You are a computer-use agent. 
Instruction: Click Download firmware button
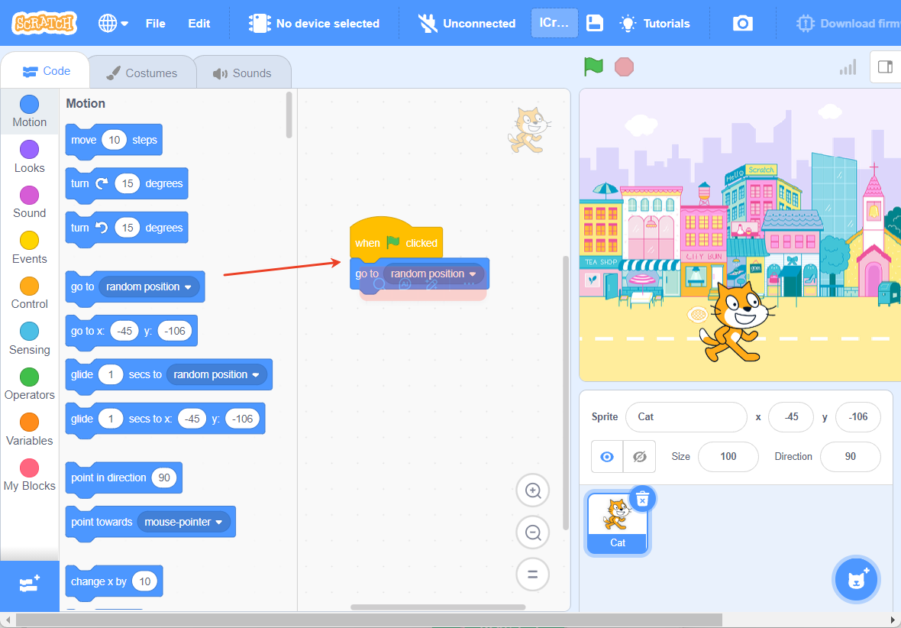848,24
